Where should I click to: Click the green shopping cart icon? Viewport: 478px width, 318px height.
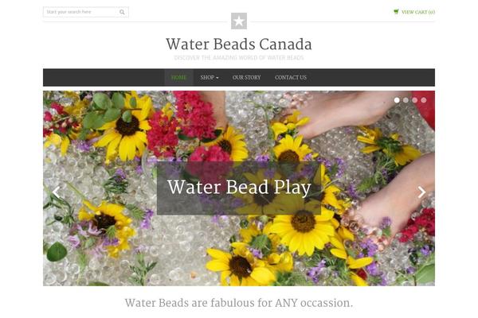396,12
